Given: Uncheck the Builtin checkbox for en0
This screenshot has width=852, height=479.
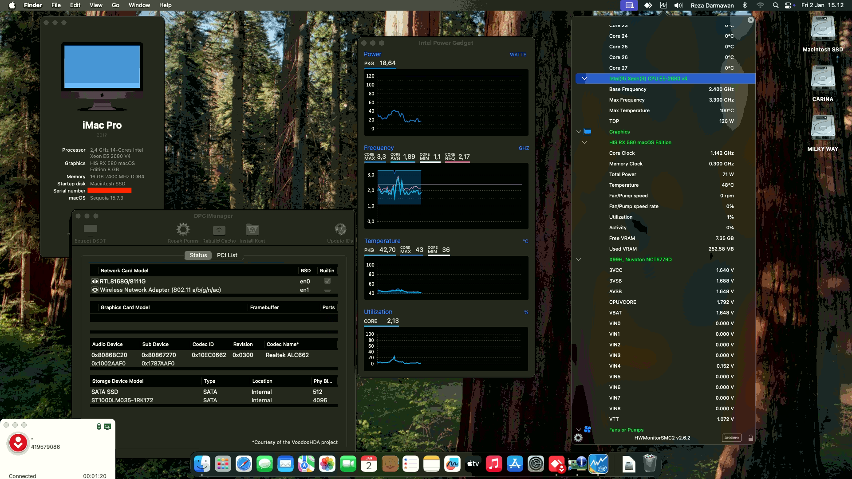Looking at the screenshot, I should coord(327,281).
